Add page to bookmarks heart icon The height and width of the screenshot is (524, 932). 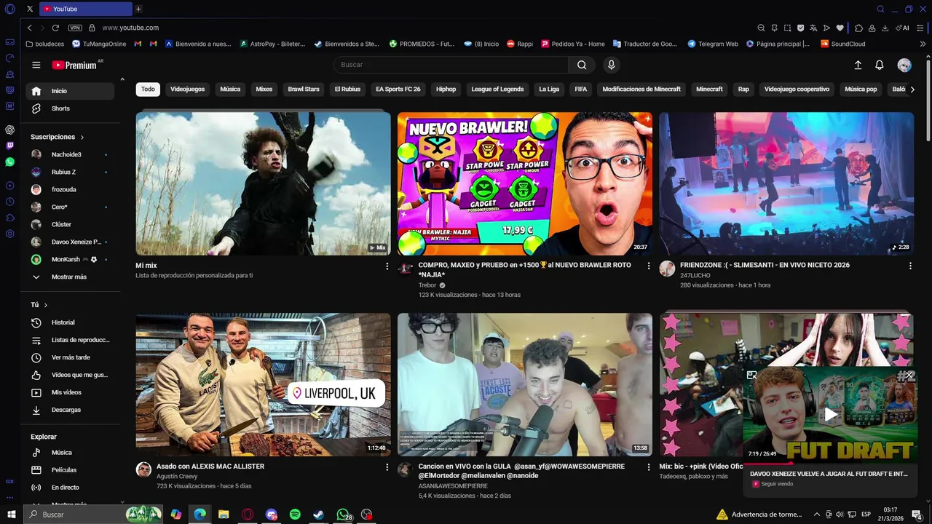pos(840,28)
